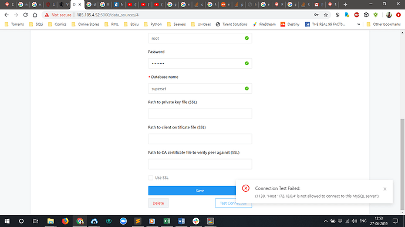
Task: Dismiss the Connection Test Failed notification
Action: pyautogui.click(x=385, y=189)
